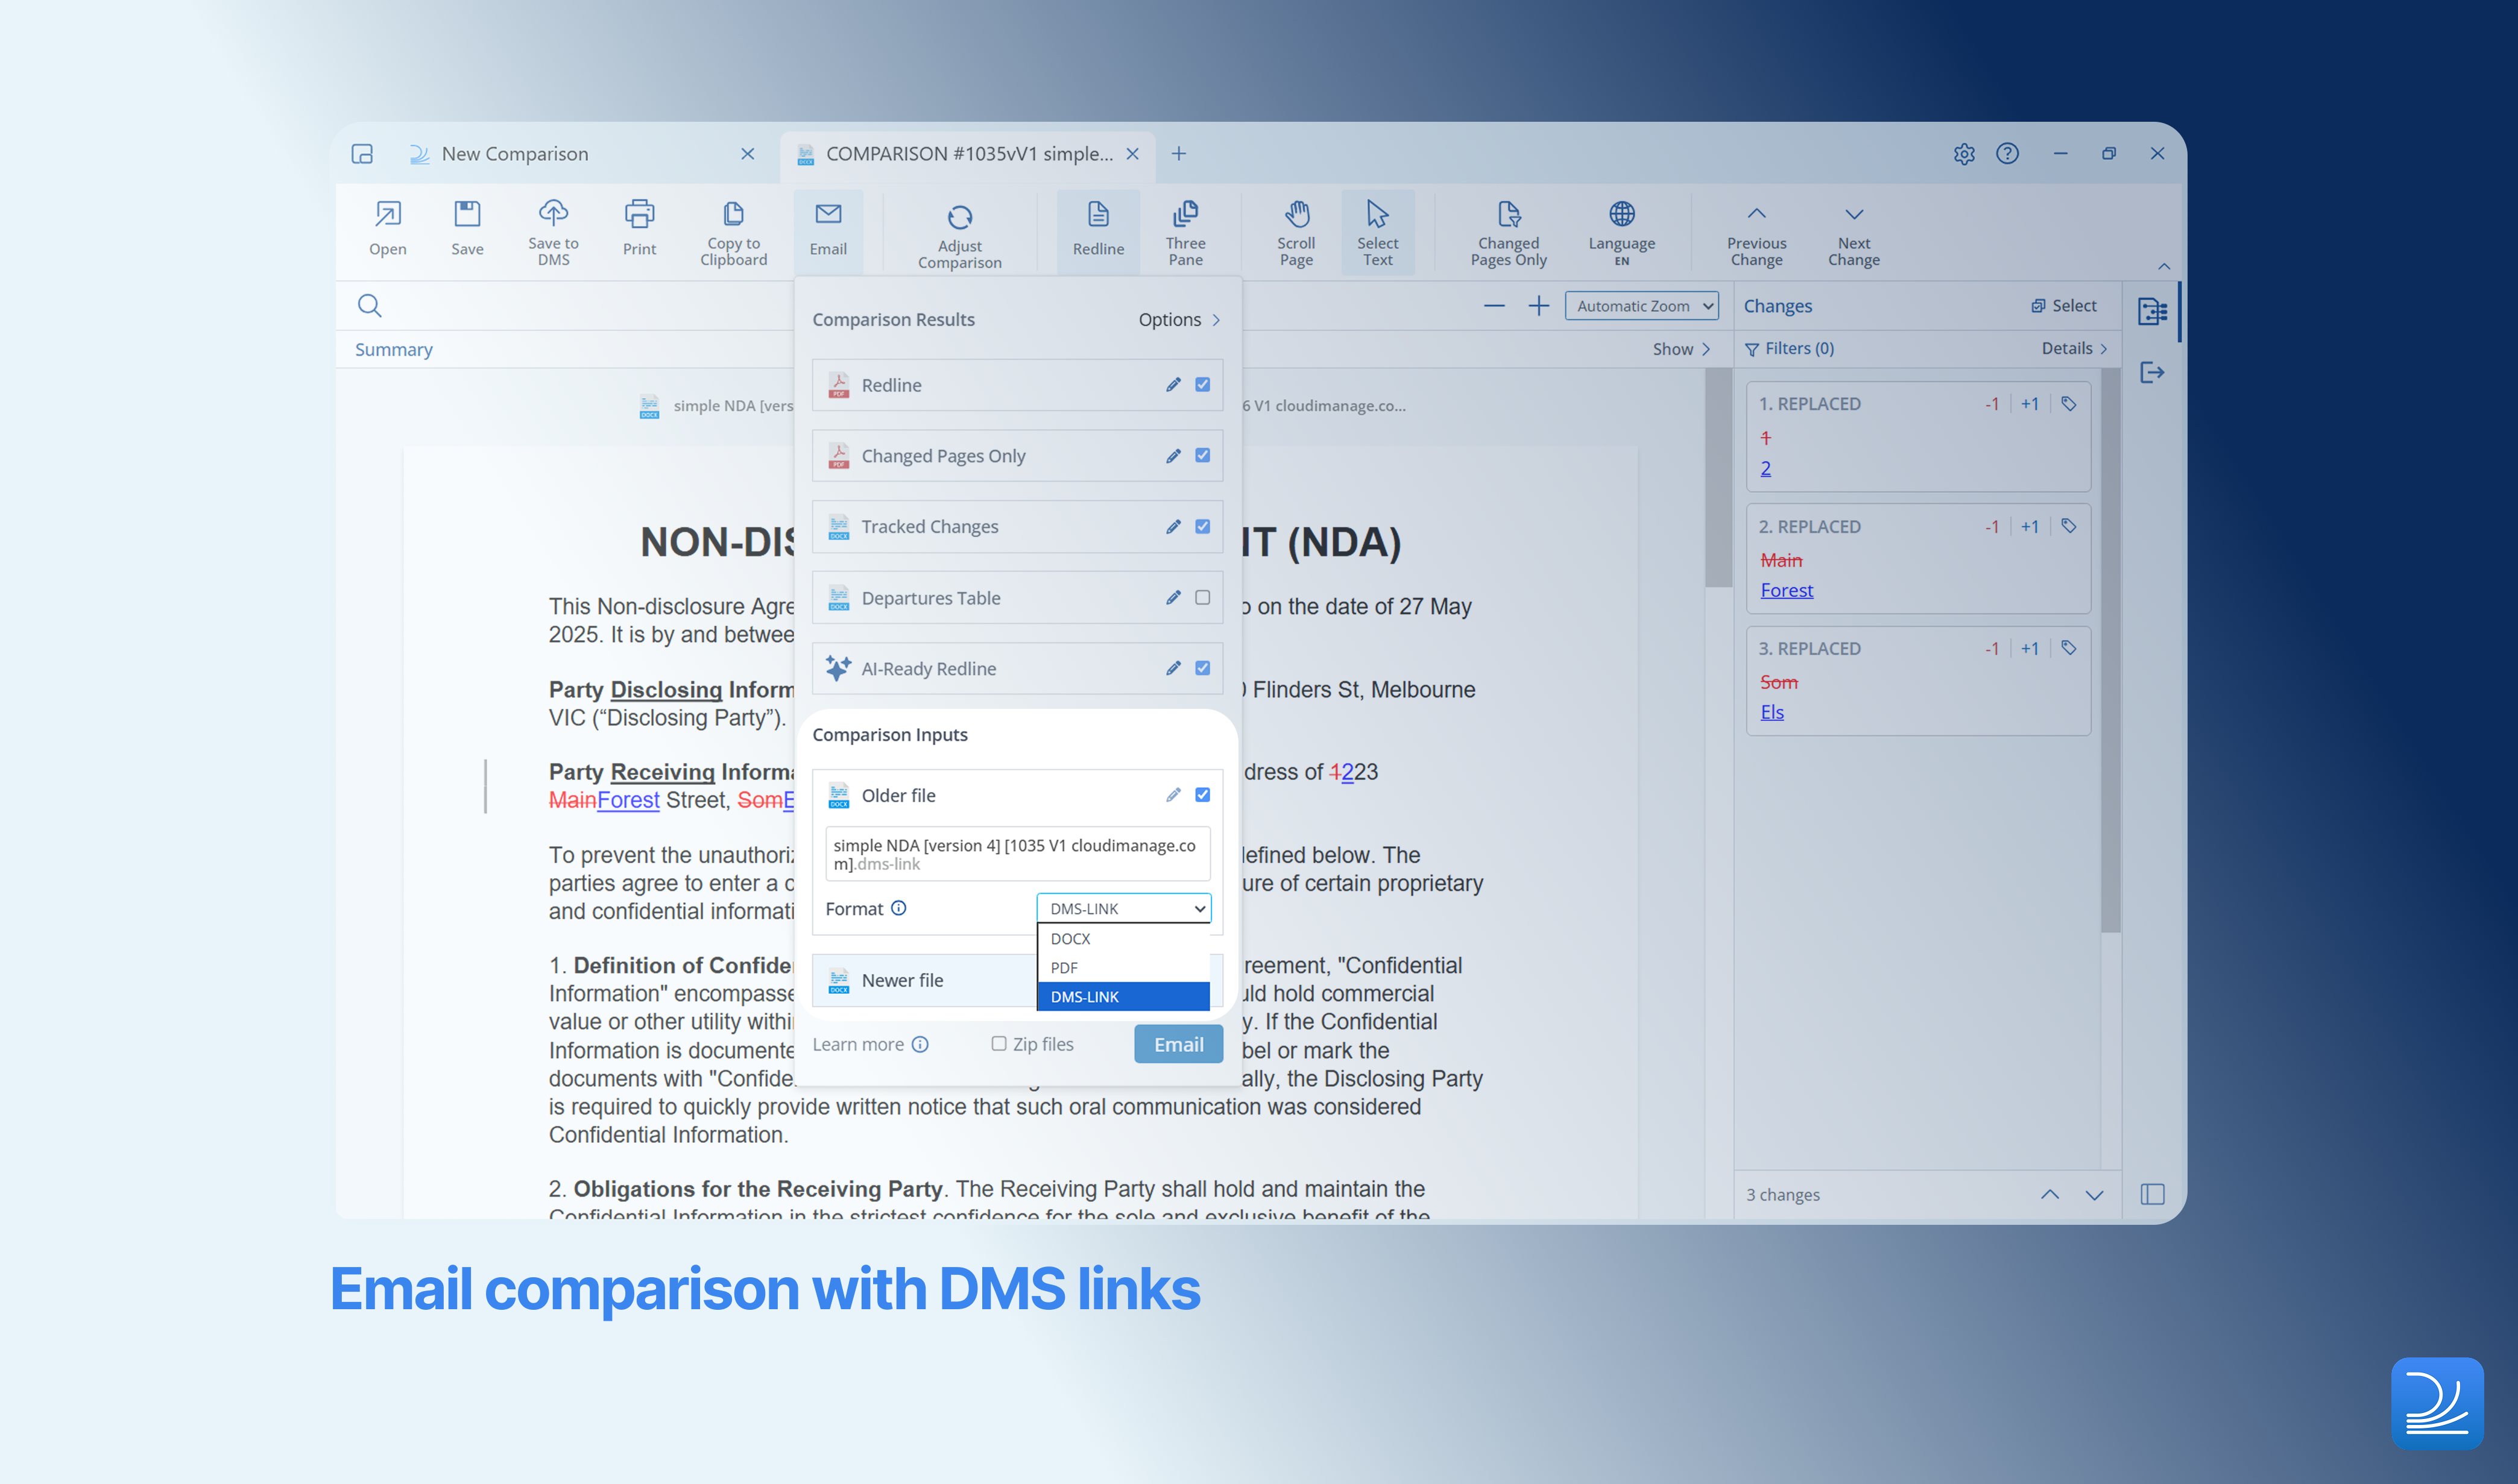Choose DMS-LINK from format list
Screen dimensions: 2518x1484
[1123, 997]
